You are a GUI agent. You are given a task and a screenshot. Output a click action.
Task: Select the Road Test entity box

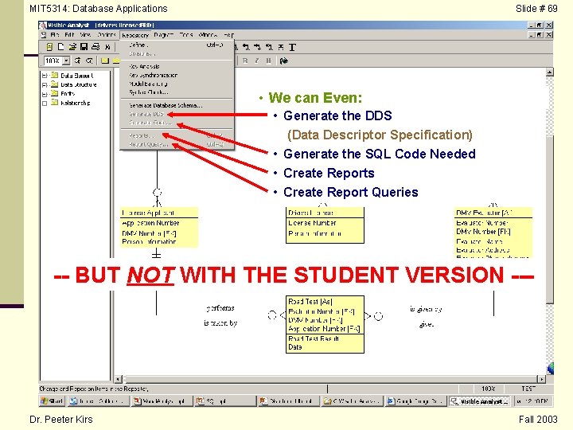[325, 324]
